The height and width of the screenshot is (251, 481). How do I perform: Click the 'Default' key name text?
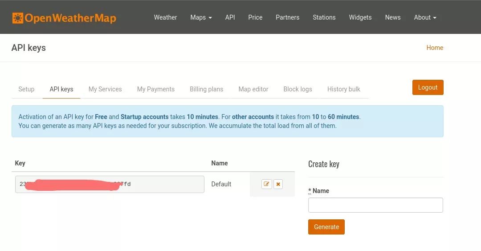[221, 184]
